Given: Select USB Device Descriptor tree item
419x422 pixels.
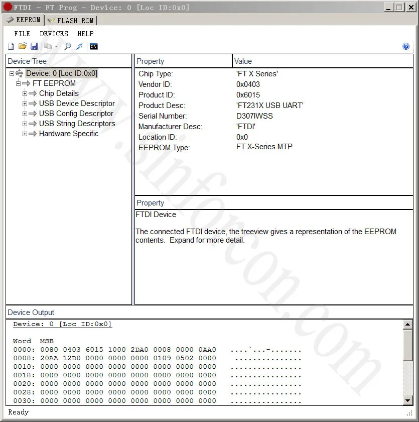Looking at the screenshot, I should pyautogui.click(x=77, y=103).
